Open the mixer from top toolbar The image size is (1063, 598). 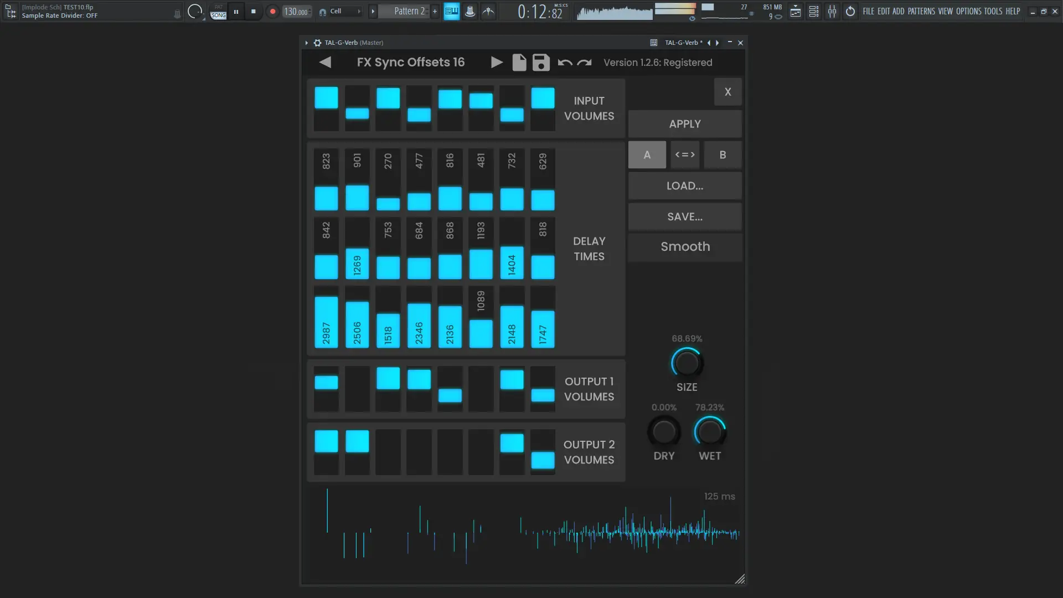click(832, 11)
